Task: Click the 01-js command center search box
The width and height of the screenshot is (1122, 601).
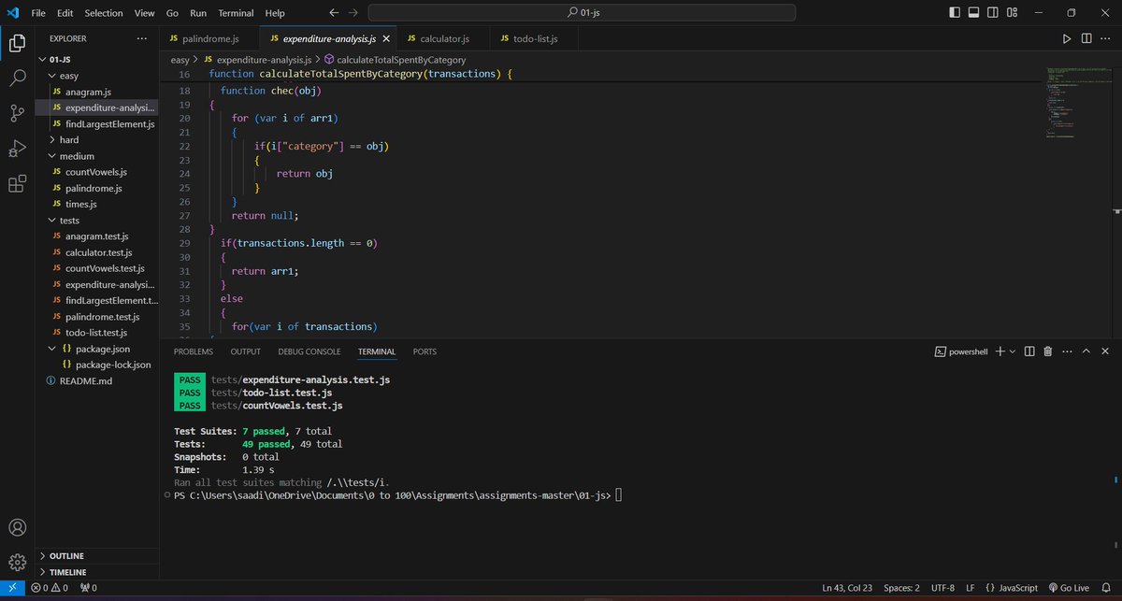Action: coord(582,13)
